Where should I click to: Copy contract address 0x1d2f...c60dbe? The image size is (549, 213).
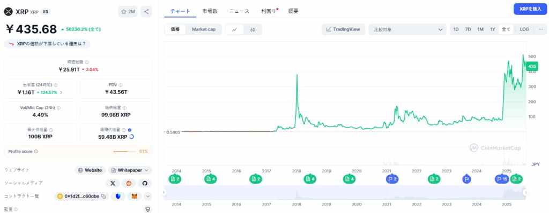click(103, 196)
